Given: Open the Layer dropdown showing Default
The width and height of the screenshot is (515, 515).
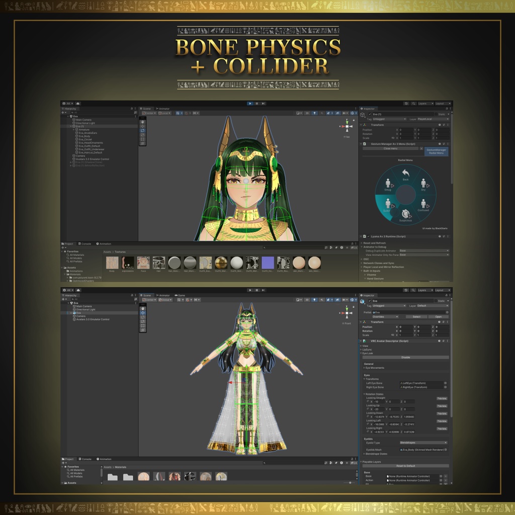Looking at the screenshot, I should point(433,305).
